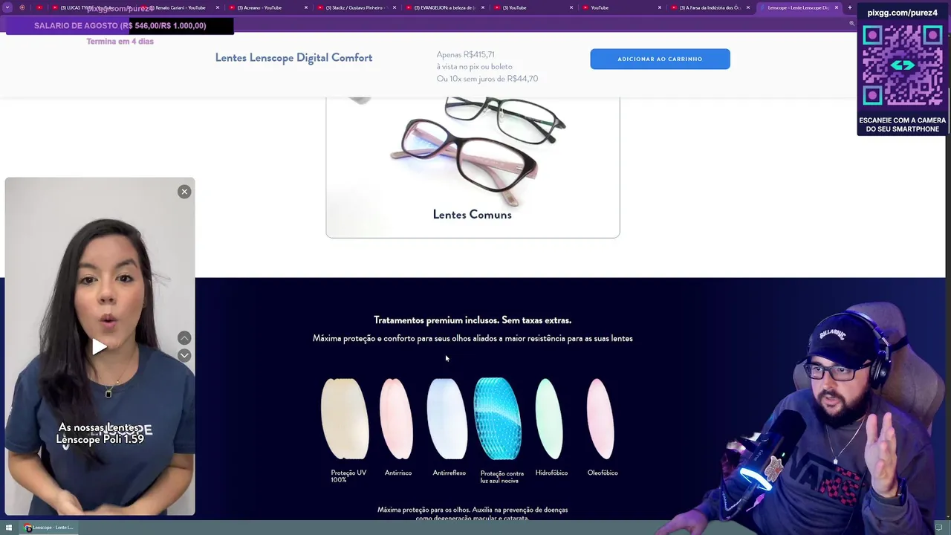Screen dimensions: 951x535
Task: Click the Lentes Lenscope Digital Comfort title
Action: pos(293,58)
